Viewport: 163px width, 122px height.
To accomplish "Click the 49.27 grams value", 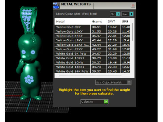I will pos(96,49).
